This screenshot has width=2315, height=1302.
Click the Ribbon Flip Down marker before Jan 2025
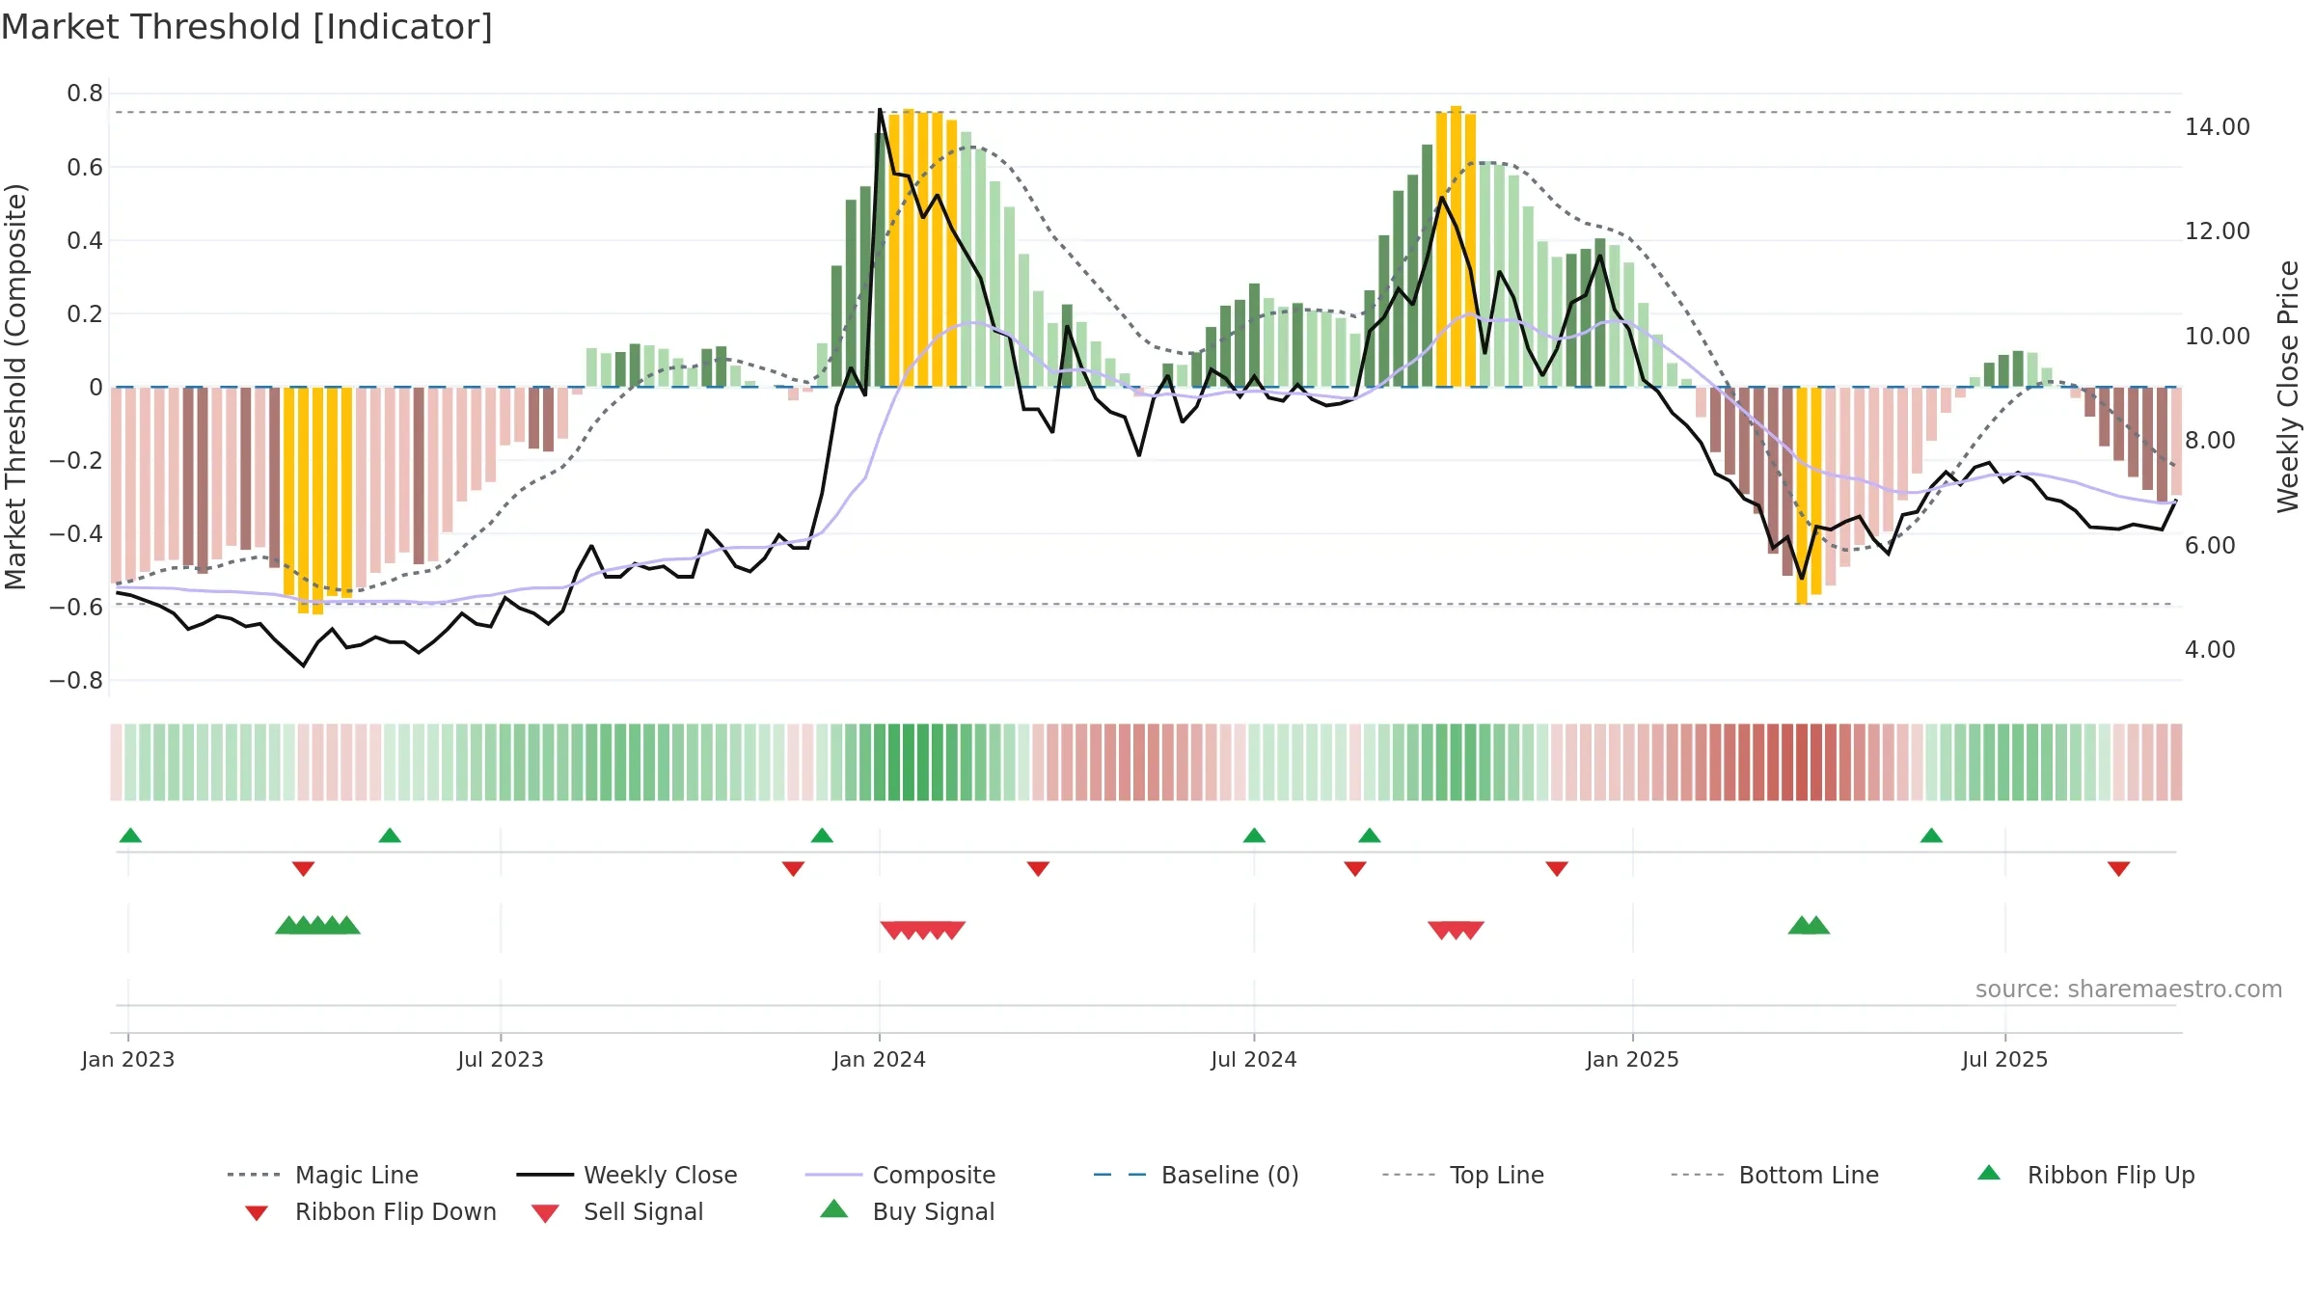(x=1557, y=869)
